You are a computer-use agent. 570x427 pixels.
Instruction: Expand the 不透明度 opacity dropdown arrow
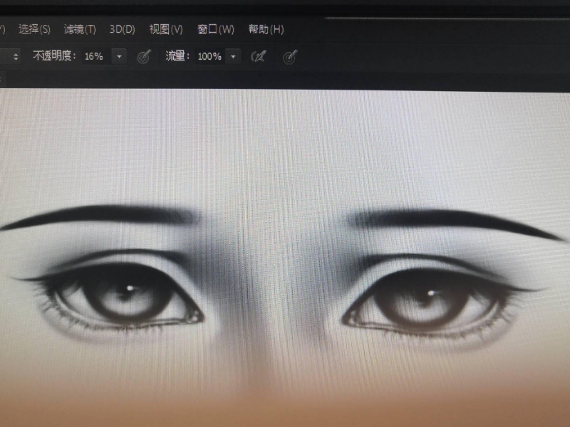(x=119, y=57)
